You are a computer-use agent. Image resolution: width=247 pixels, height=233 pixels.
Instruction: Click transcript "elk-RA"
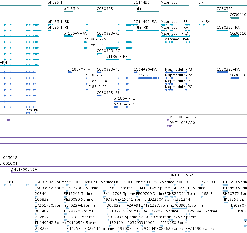[204, 21]
